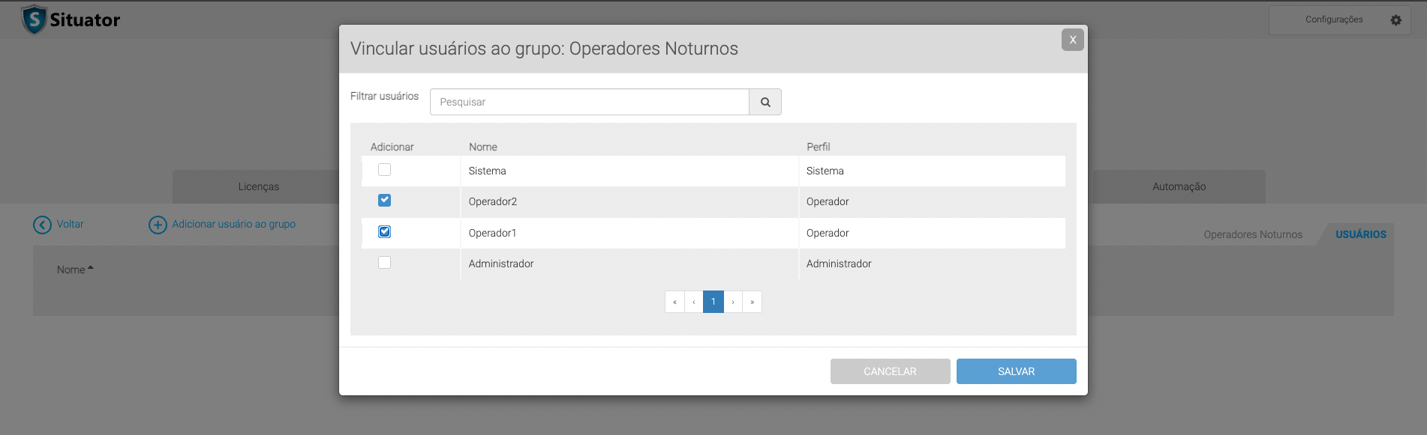Go to previous page arrow
The image size is (1427, 435).
(x=694, y=302)
